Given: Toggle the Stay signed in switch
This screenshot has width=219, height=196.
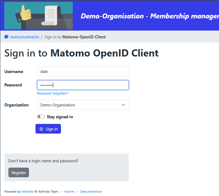Looking at the screenshot, I should [x=41, y=117].
